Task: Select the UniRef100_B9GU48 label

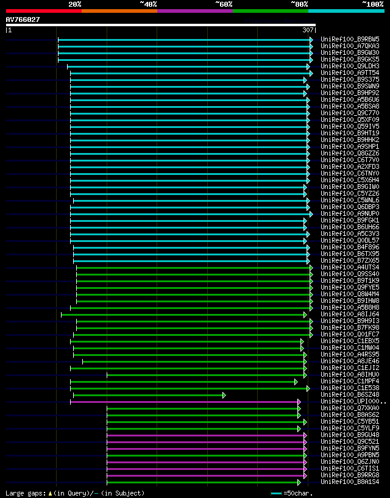Action: 350,435
